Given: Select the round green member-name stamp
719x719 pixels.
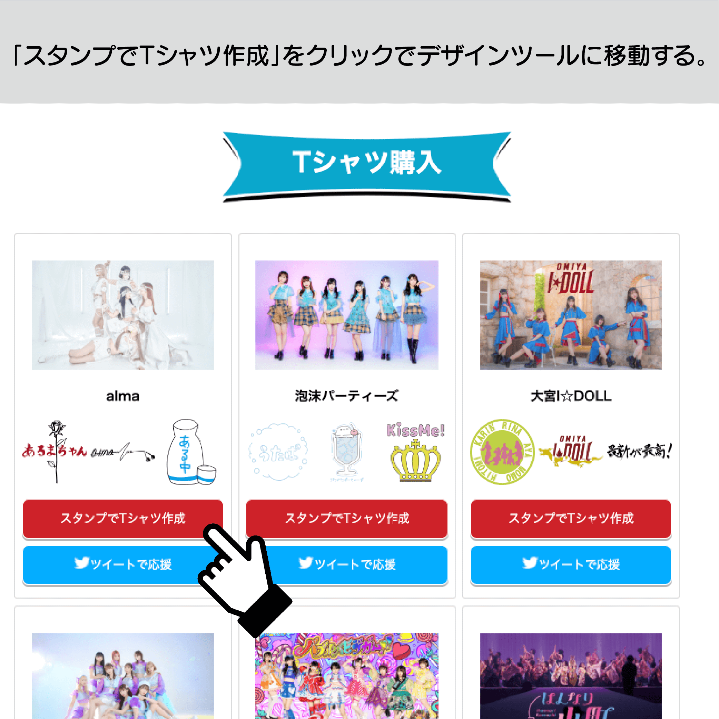Looking at the screenshot, I should click(x=502, y=452).
